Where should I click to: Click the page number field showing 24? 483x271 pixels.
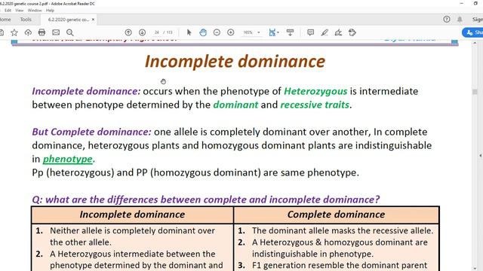click(157, 32)
